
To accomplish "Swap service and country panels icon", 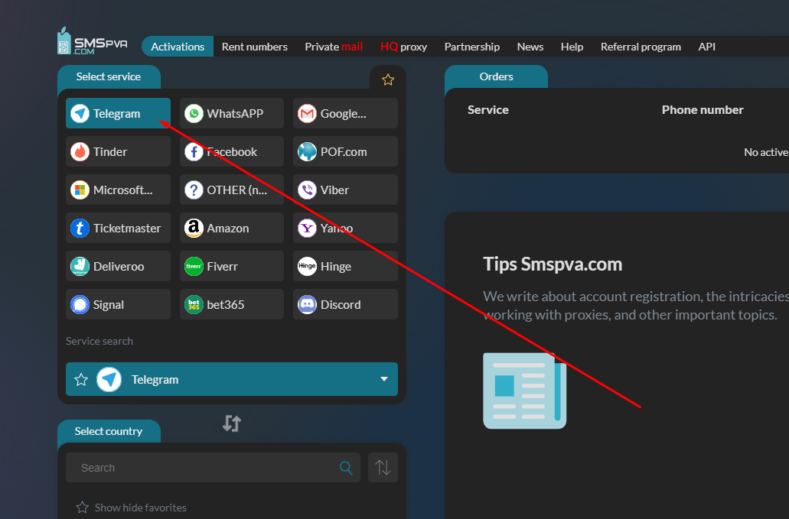I will click(232, 423).
